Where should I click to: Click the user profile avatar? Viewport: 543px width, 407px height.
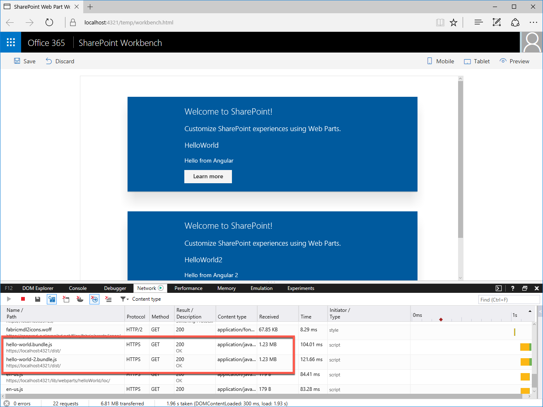click(531, 43)
